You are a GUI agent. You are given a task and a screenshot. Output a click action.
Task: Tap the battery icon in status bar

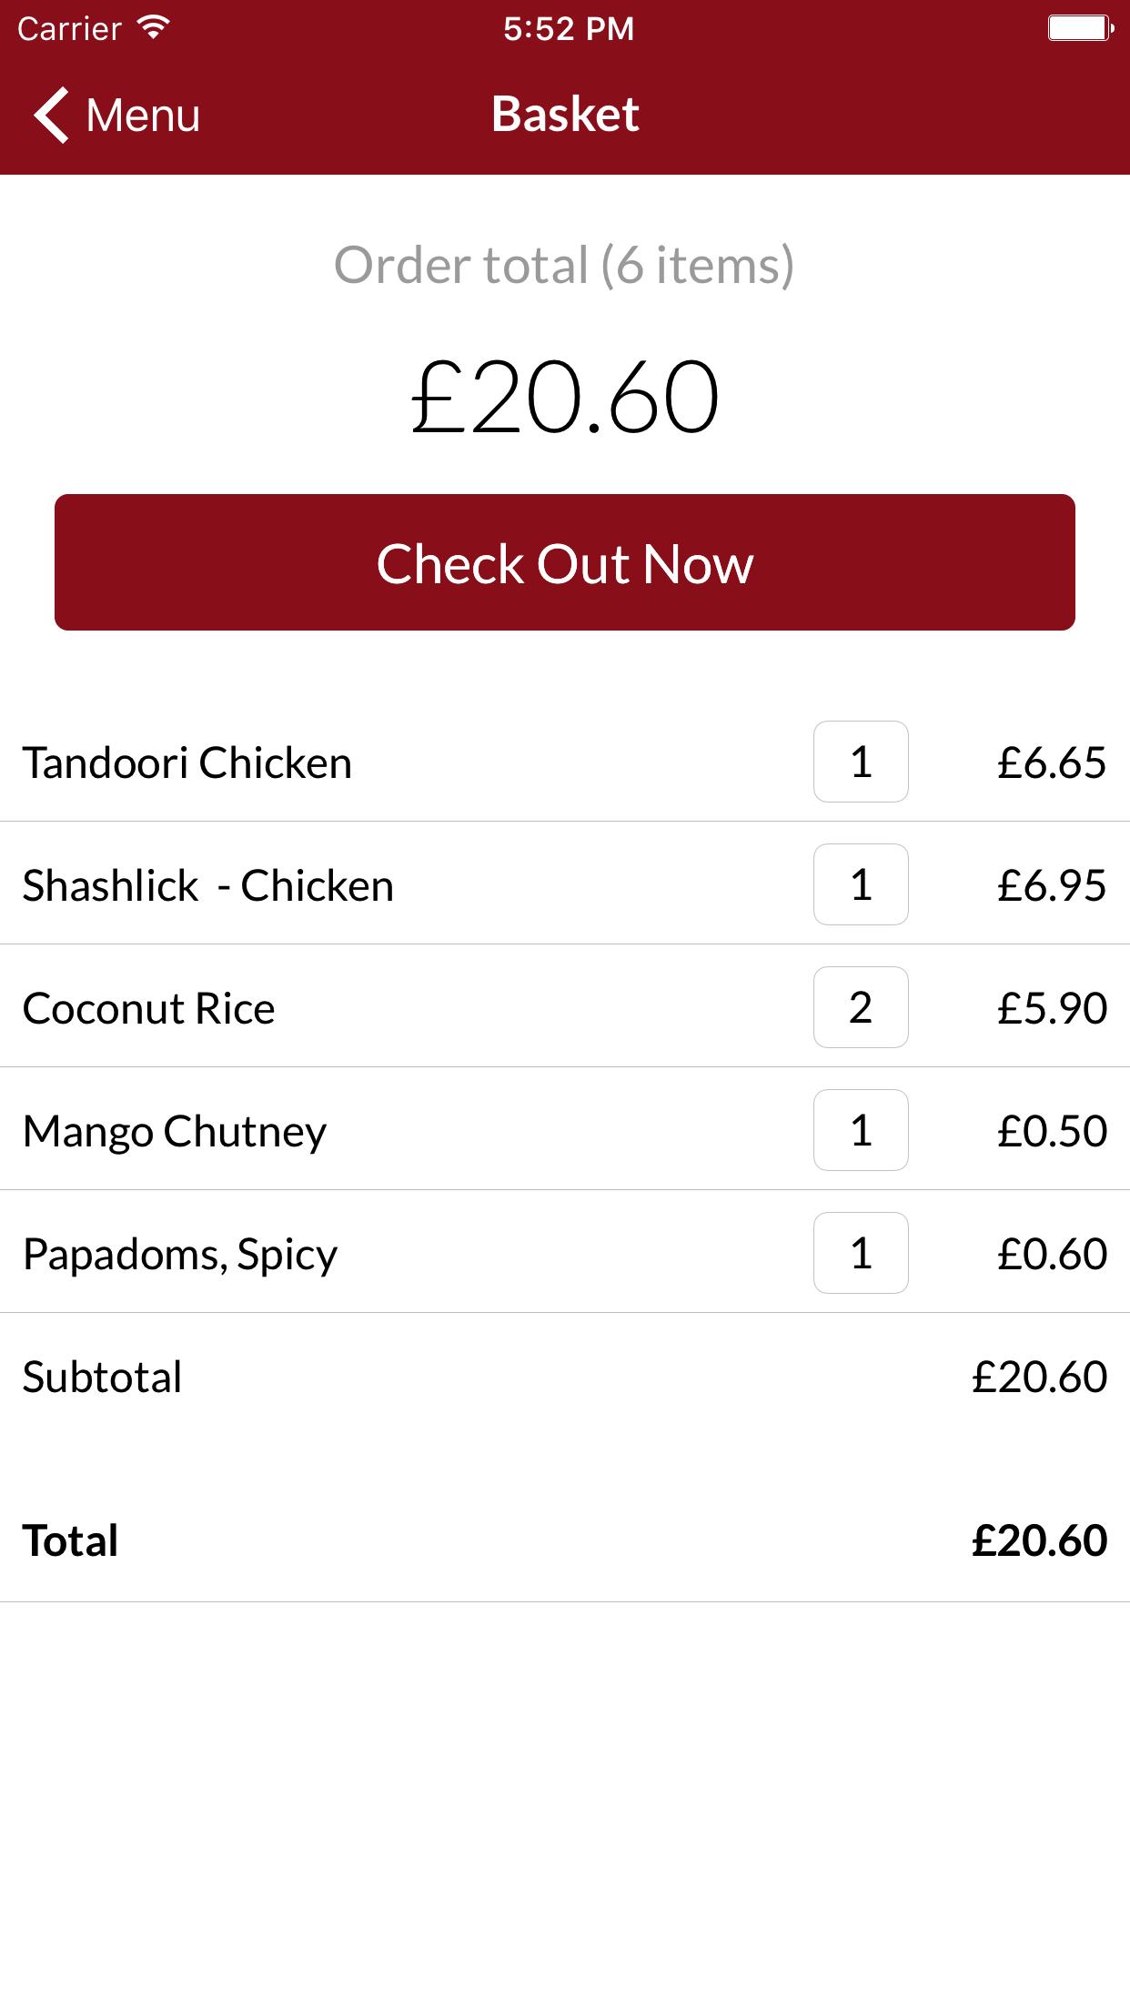coord(1080,28)
